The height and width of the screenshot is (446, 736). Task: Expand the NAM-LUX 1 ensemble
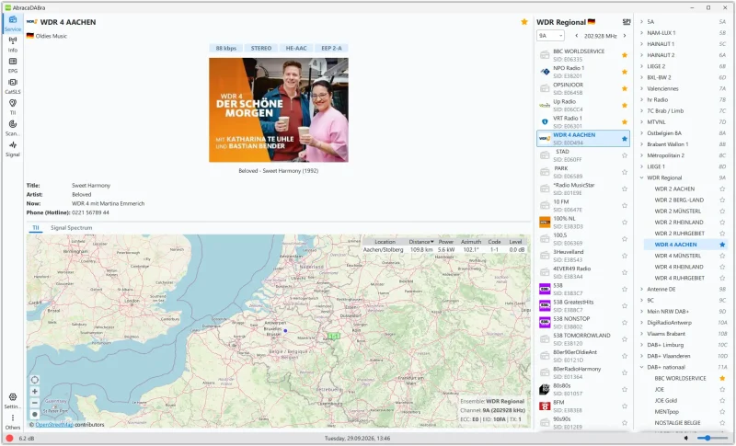641,33
